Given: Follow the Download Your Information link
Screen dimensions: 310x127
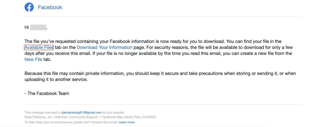Looking at the screenshot, I should point(104,47).
